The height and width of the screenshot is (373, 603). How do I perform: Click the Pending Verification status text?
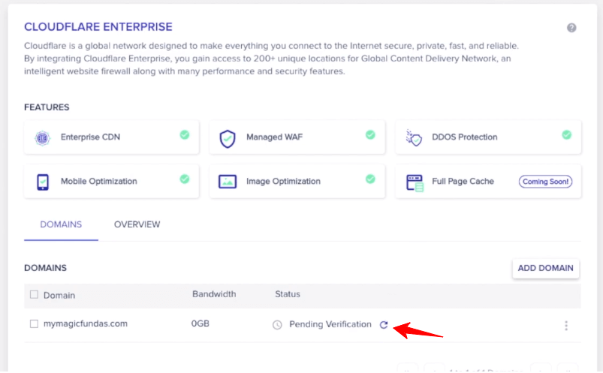coord(330,324)
